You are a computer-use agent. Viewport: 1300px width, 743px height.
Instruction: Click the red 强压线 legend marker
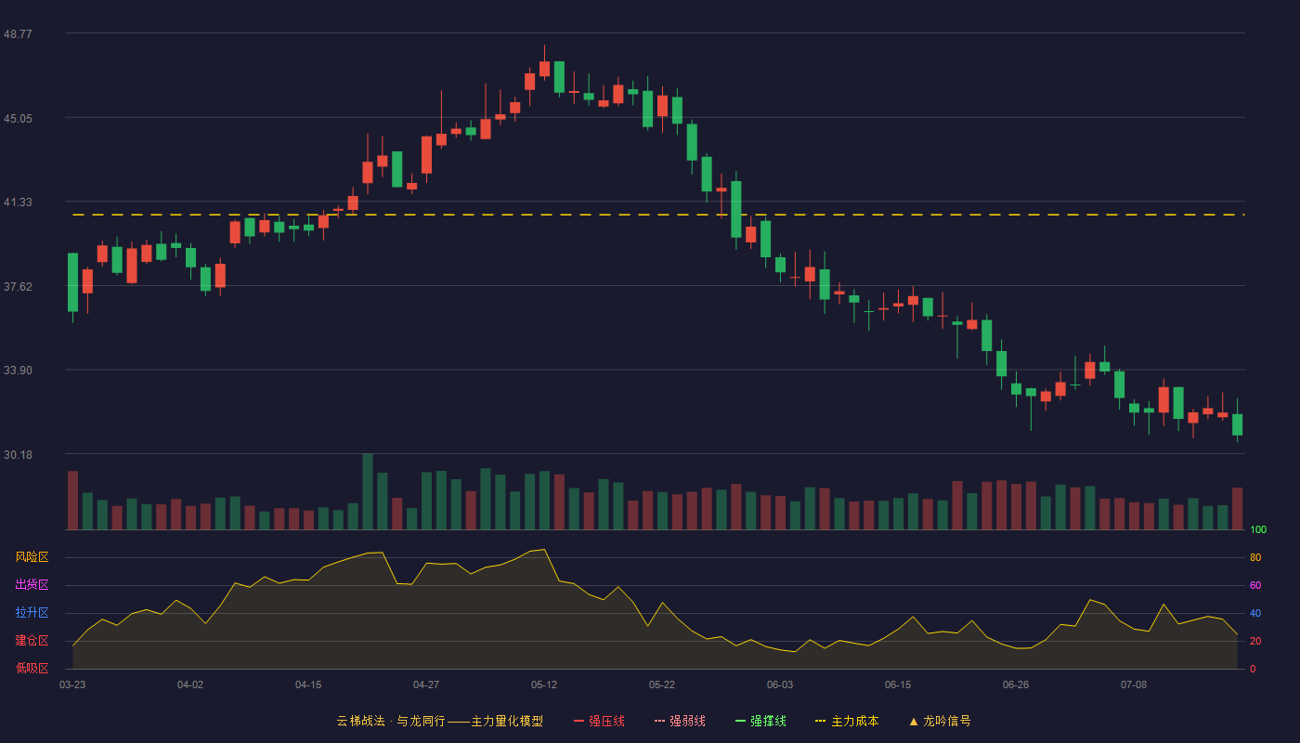pos(578,721)
